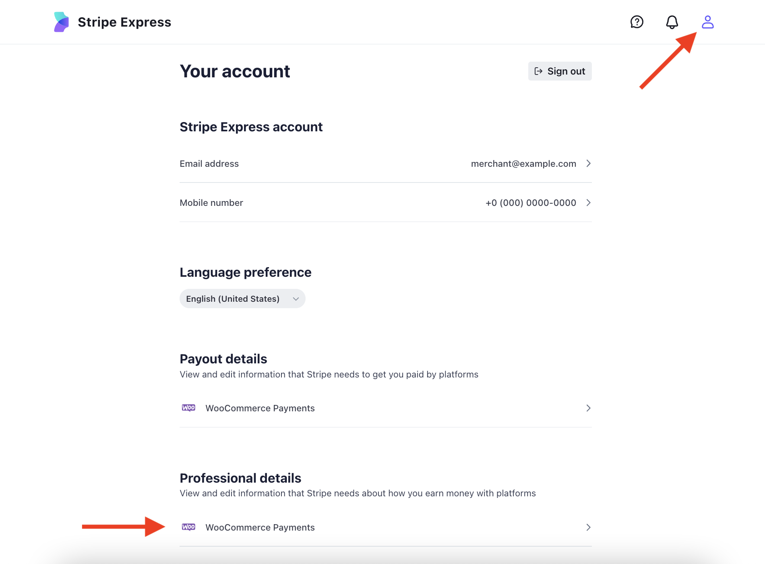This screenshot has height=564, width=765.
Task: Open WooCommerce Payments under Professional details
Action: pyautogui.click(x=260, y=527)
